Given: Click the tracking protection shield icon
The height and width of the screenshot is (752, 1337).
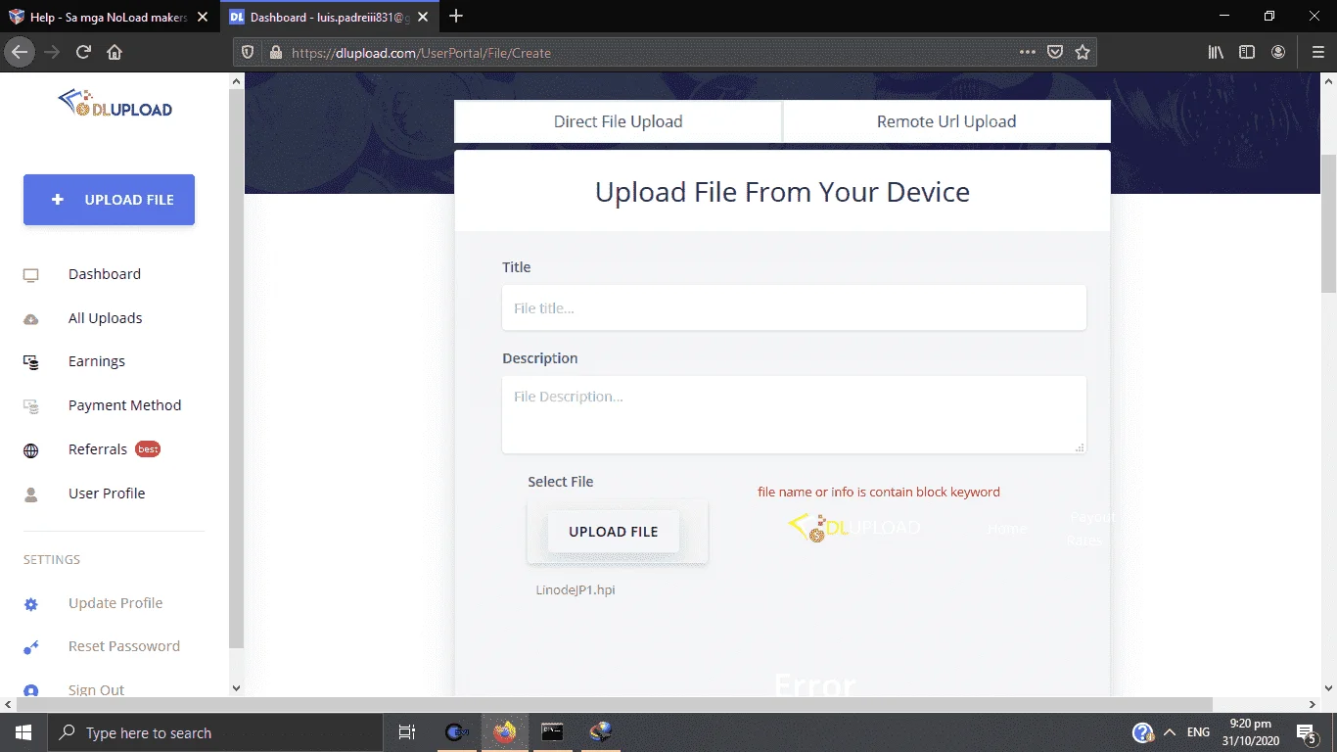Looking at the screenshot, I should (248, 53).
